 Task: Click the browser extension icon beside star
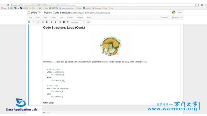pos(202,5)
